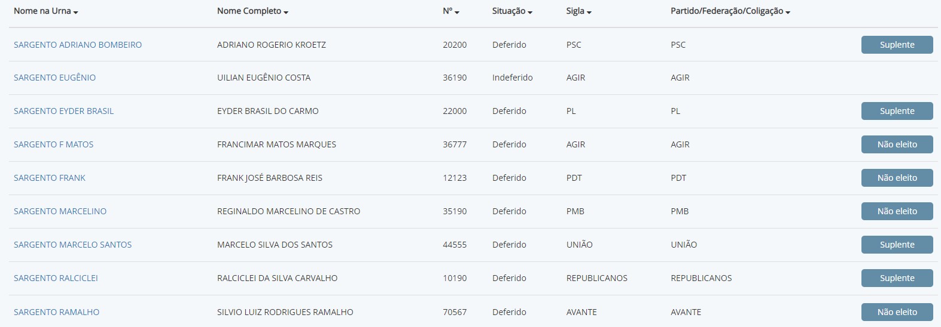Click Suplente button in Eyder Brasil row
This screenshot has width=941, height=327.
click(x=897, y=111)
